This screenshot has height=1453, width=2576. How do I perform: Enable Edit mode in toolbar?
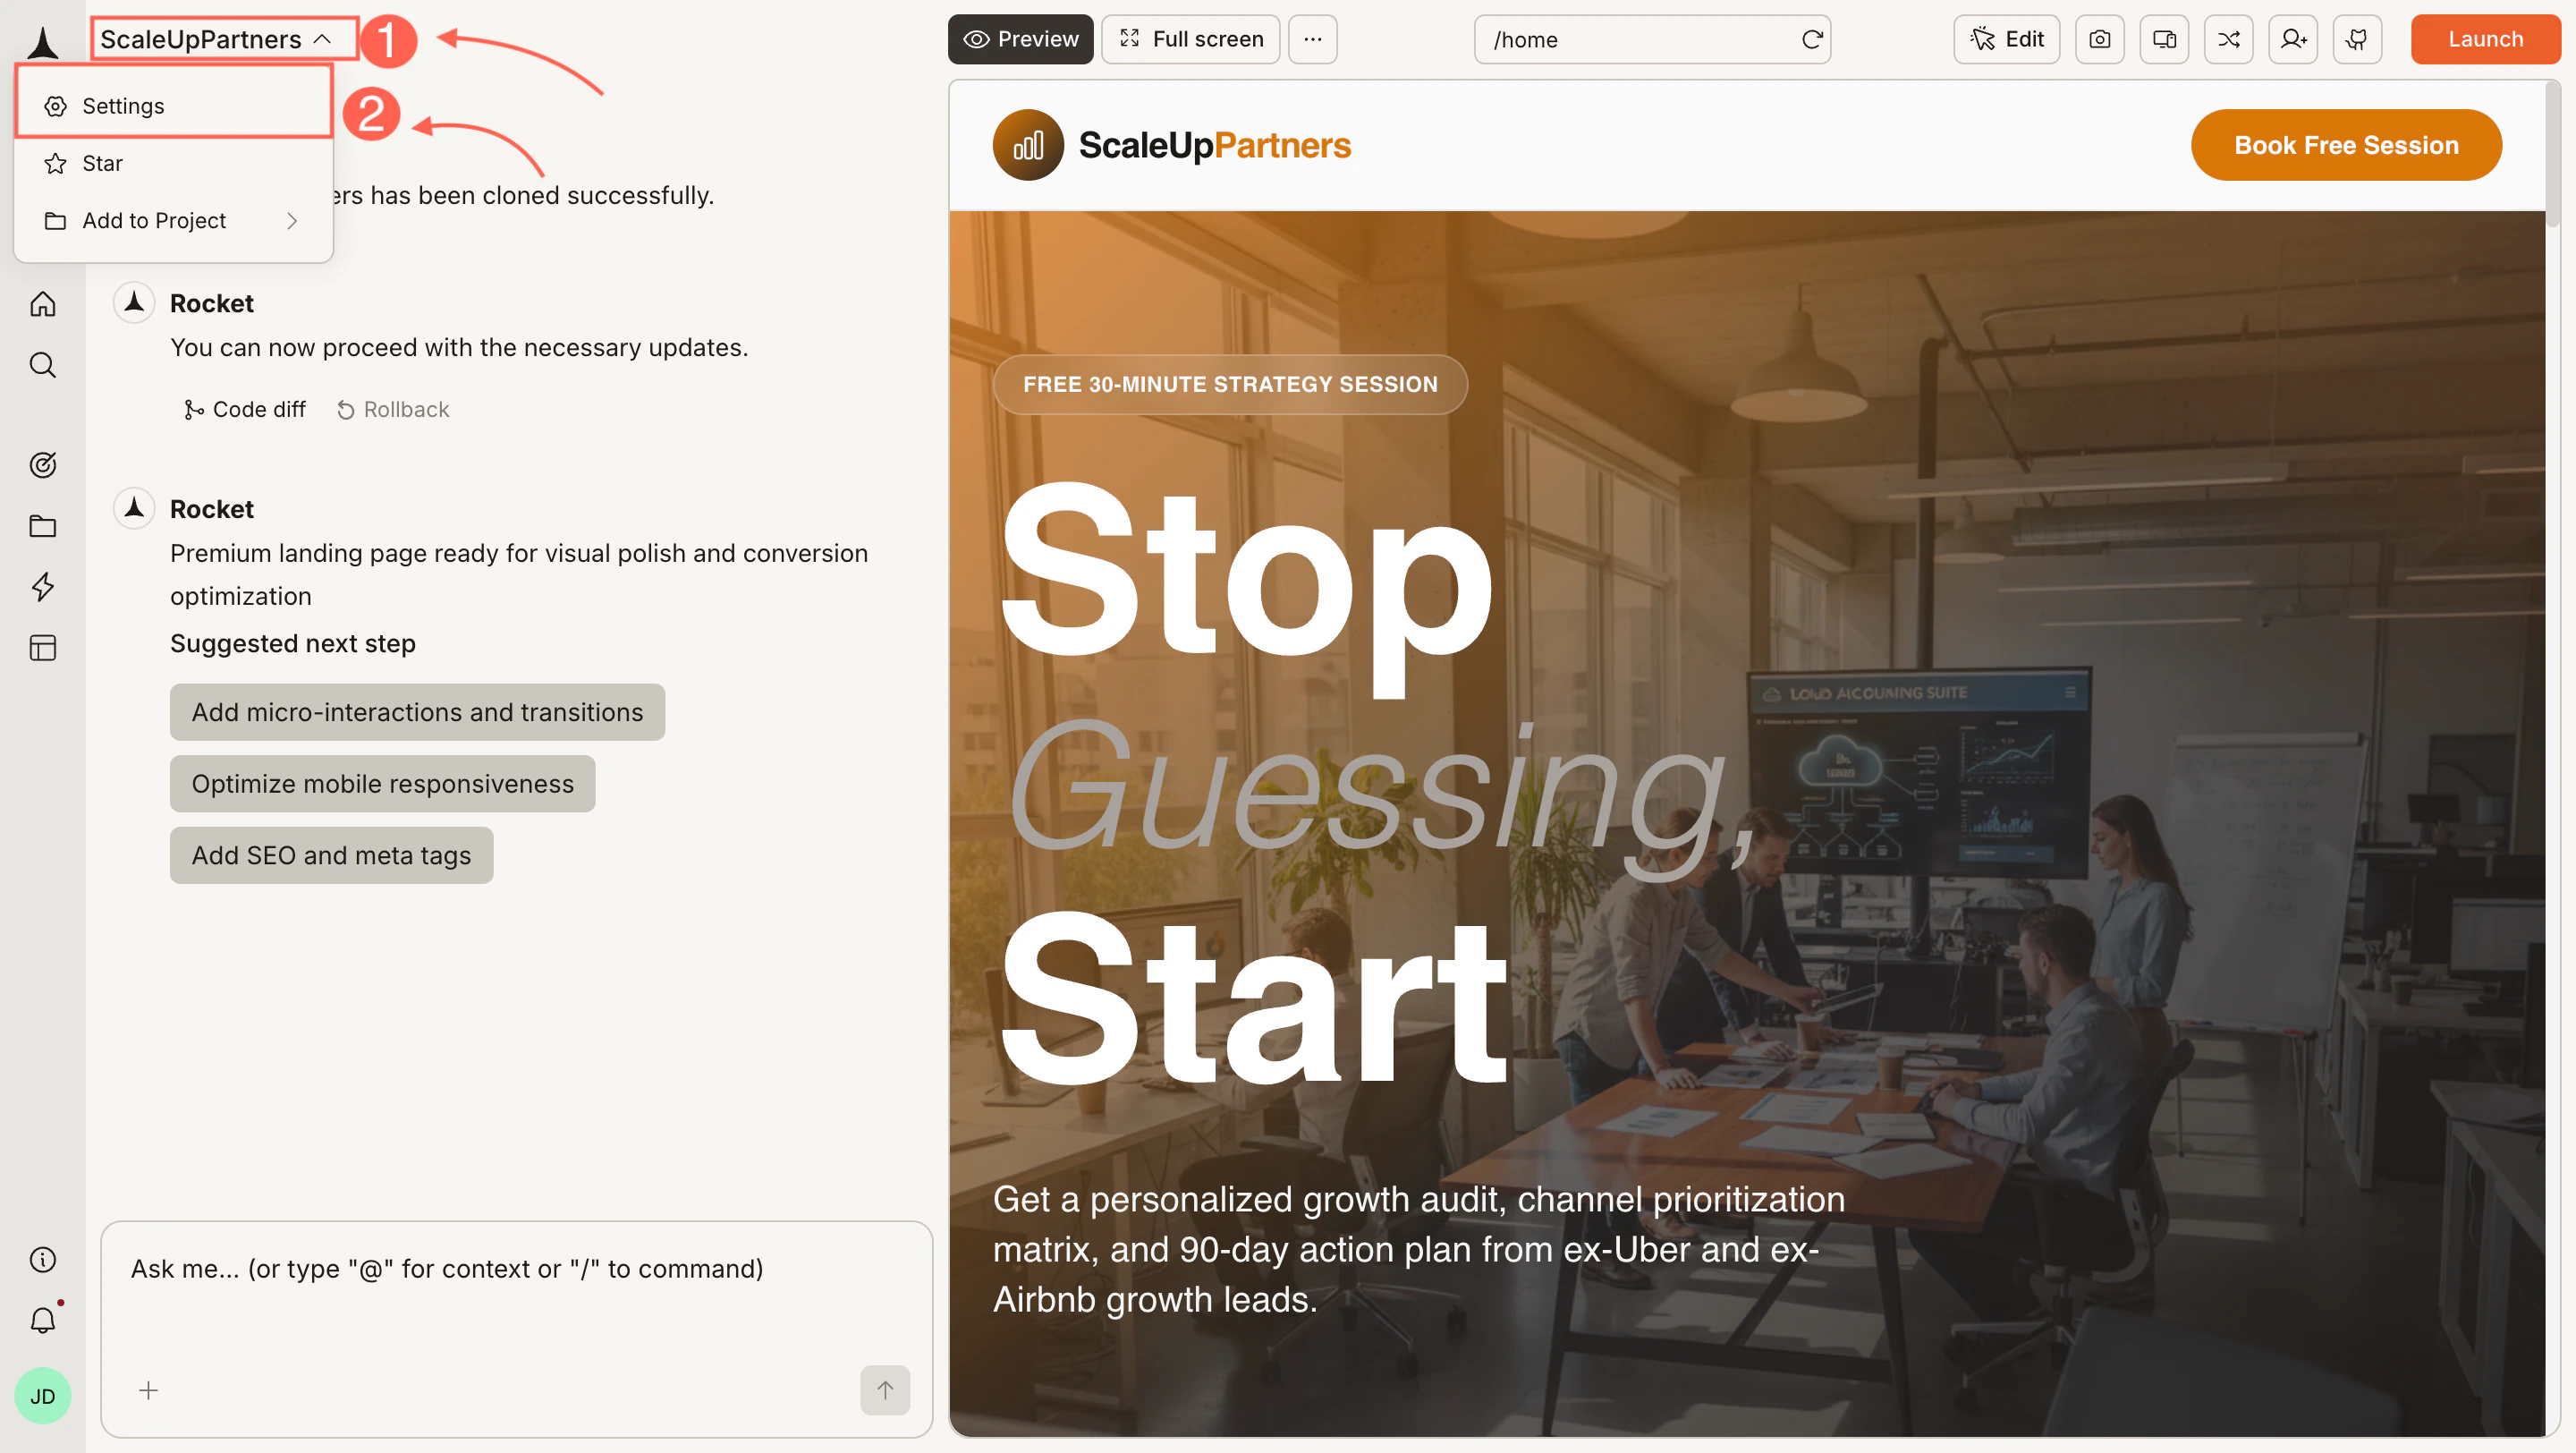click(x=2006, y=39)
